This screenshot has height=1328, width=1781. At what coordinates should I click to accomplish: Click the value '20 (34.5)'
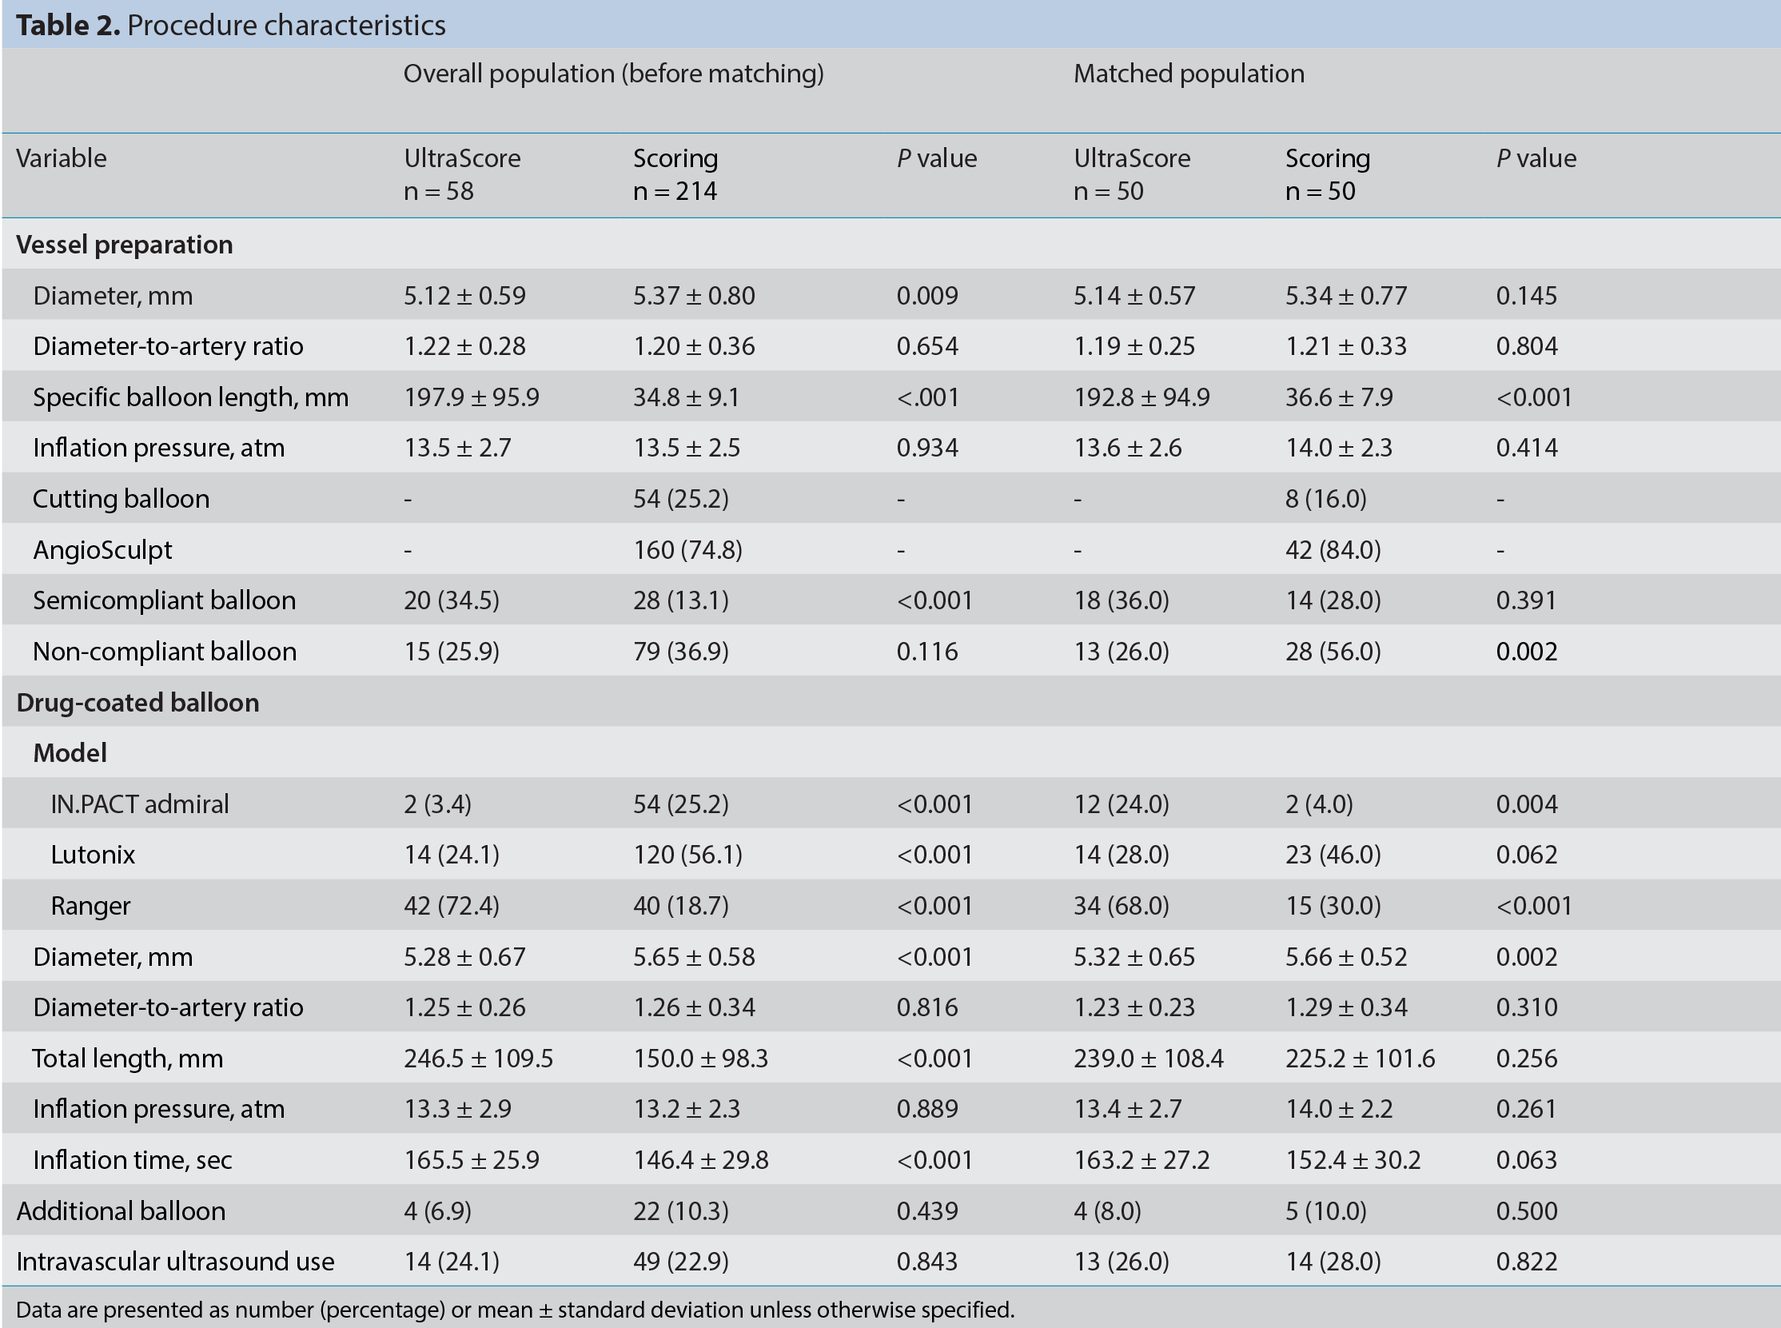pos(451,600)
